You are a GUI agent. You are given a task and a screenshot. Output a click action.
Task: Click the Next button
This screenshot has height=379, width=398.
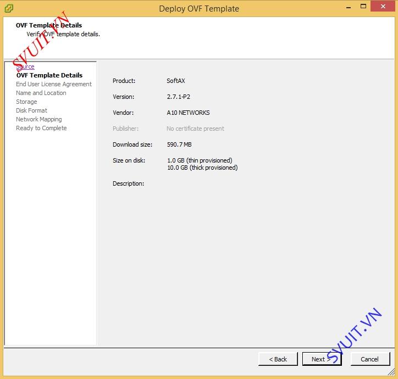pyautogui.click(x=322, y=359)
